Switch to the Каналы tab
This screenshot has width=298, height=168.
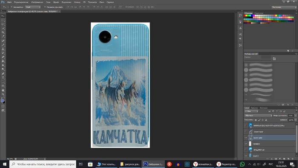[254, 108]
